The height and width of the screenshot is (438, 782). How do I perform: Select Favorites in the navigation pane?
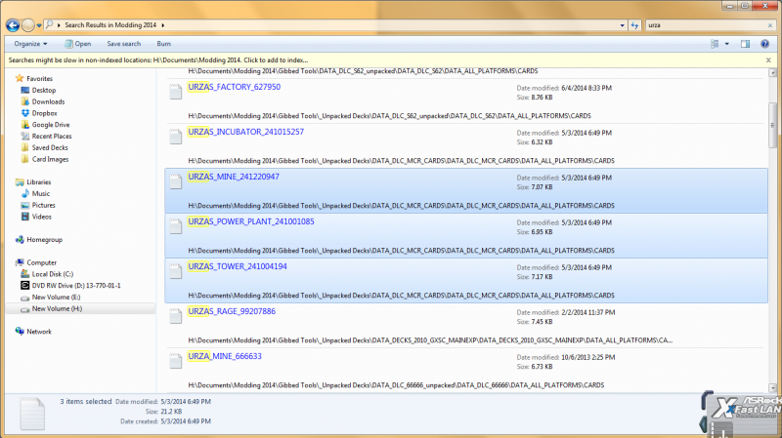(39, 79)
